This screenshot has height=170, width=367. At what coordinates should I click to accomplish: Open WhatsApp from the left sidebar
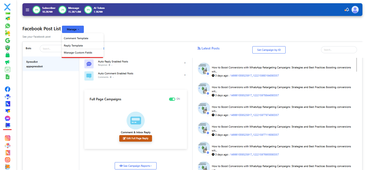tap(8, 26)
